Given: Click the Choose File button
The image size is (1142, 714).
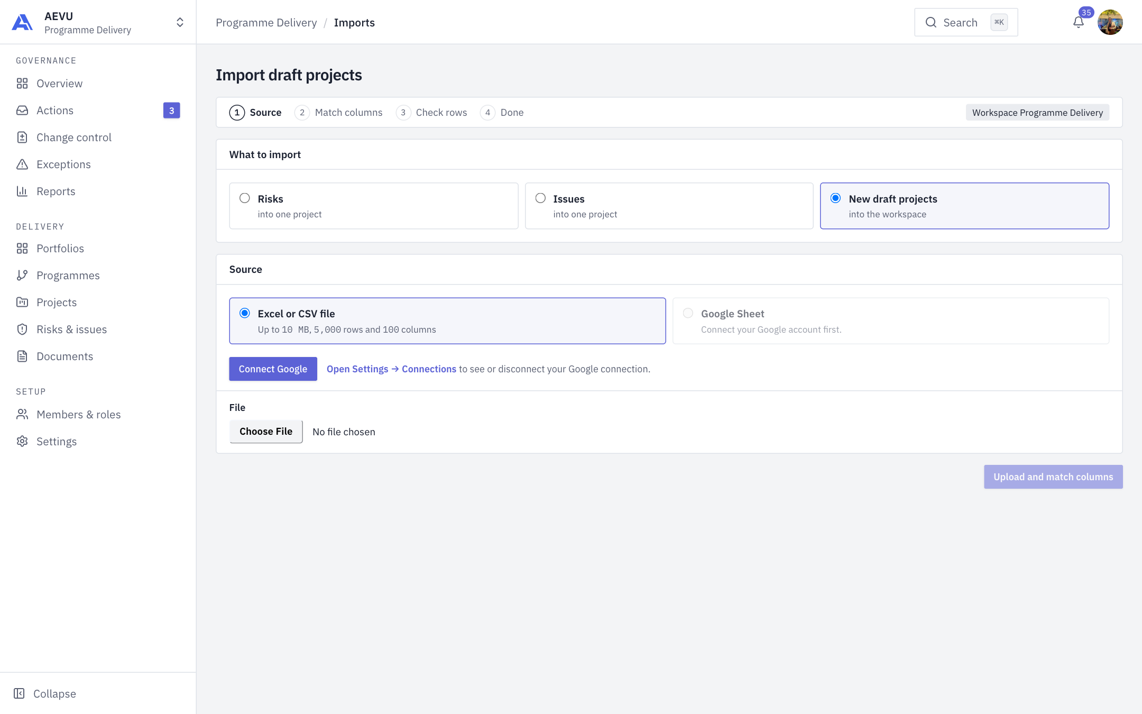Looking at the screenshot, I should click(266, 432).
